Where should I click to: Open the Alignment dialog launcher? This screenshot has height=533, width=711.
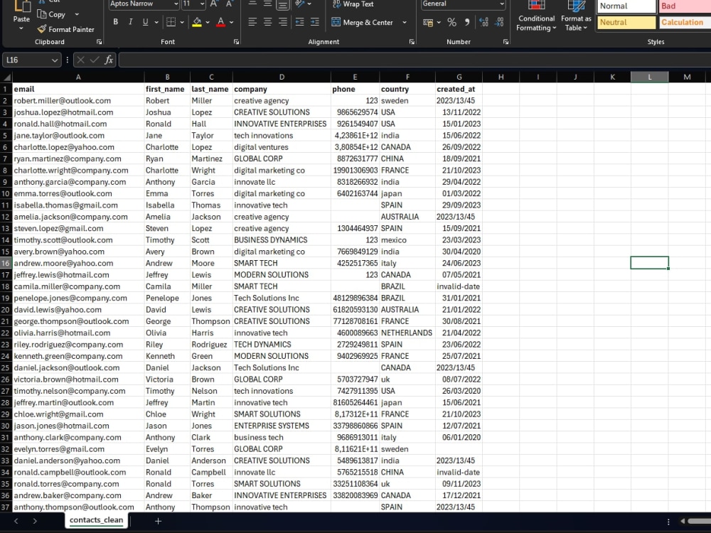[x=412, y=42]
